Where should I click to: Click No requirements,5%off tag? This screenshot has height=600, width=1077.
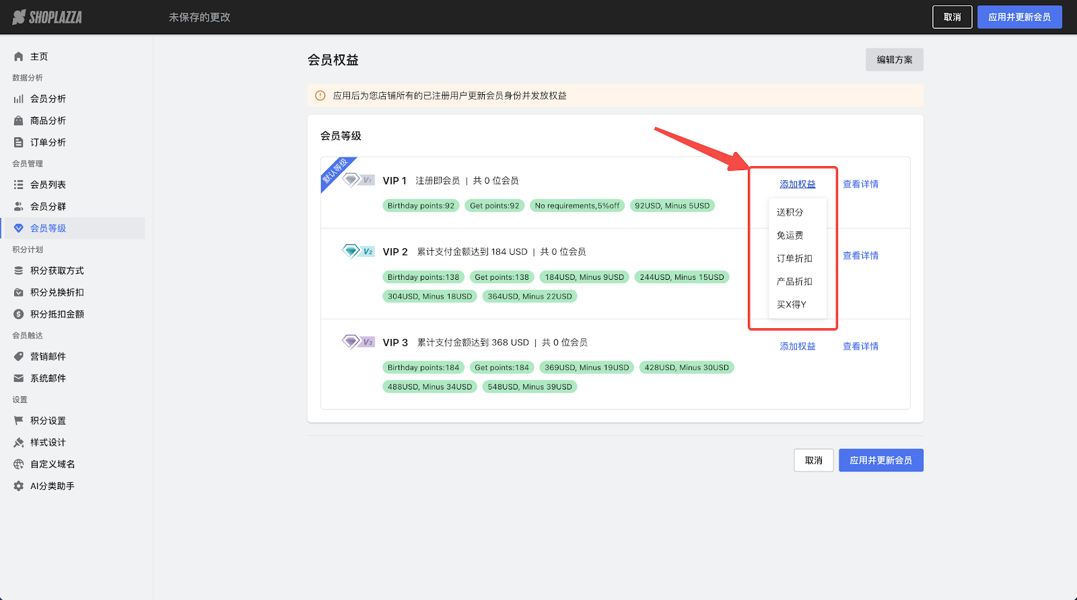577,206
